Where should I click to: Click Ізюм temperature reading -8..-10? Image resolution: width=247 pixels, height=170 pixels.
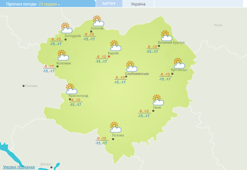click(144, 111)
